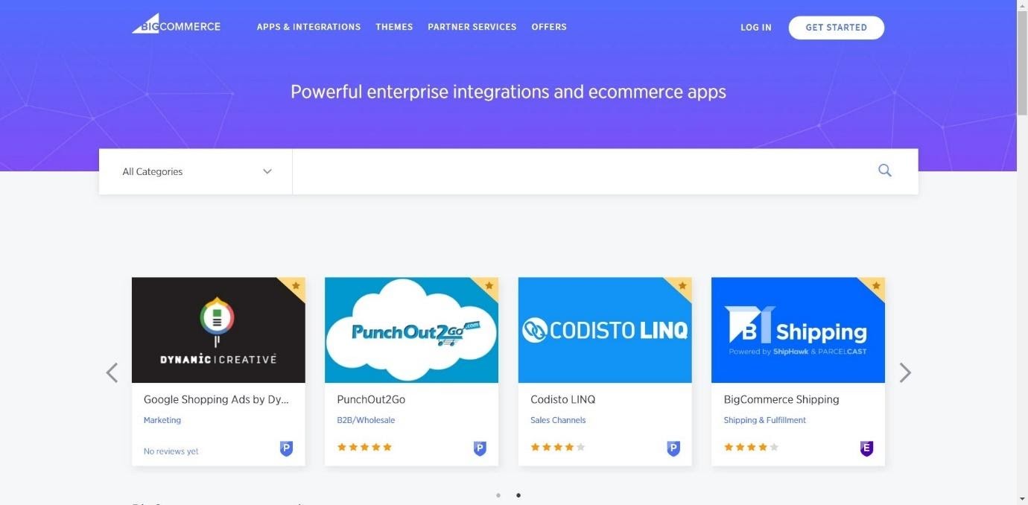Click the featured star on Dynamic Creative card
The width and height of the screenshot is (1028, 505).
pyautogui.click(x=296, y=285)
